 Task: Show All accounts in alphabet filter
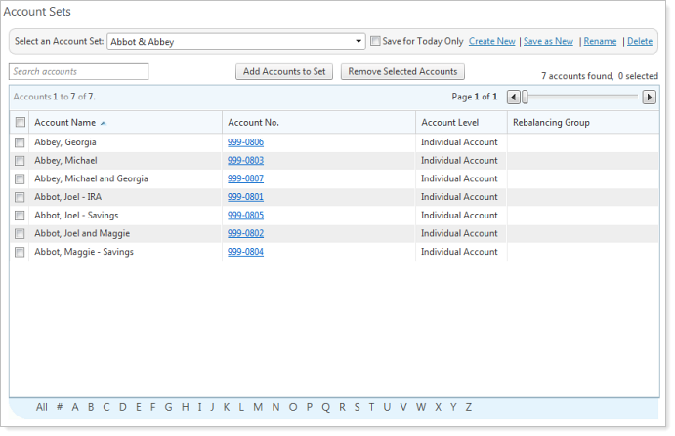click(x=42, y=407)
